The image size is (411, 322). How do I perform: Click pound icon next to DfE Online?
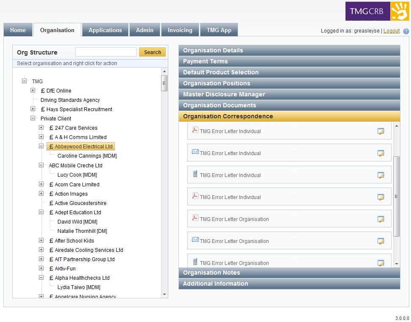(x=43, y=91)
